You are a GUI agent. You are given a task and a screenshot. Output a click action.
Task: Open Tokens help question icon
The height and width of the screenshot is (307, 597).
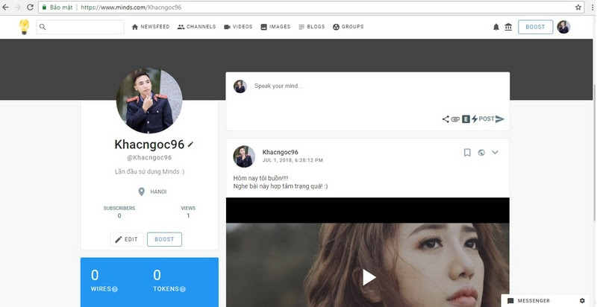[182, 289]
